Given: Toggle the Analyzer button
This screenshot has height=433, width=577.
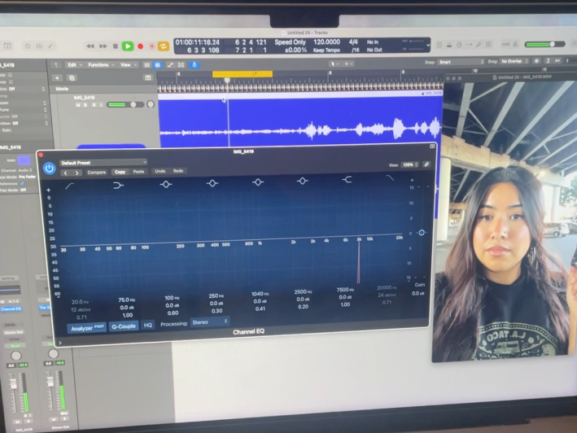Looking at the screenshot, I should (86, 326).
